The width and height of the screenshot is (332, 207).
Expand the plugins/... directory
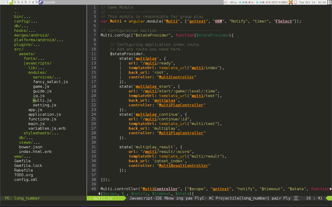coord(27,45)
